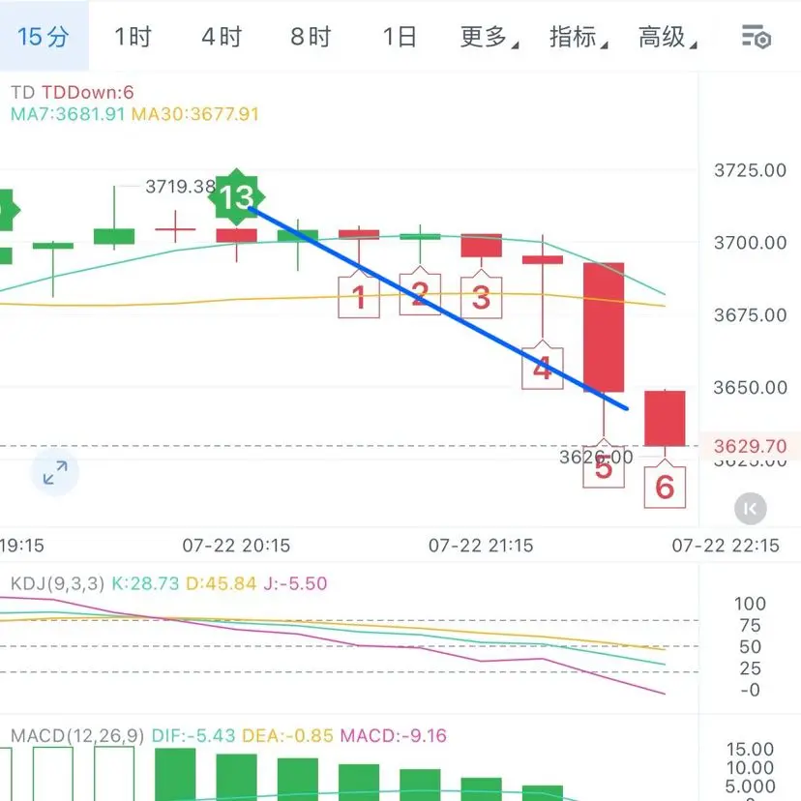Tap the KDJ(9,3,3) indicator title
The height and width of the screenshot is (801, 801).
(57, 583)
